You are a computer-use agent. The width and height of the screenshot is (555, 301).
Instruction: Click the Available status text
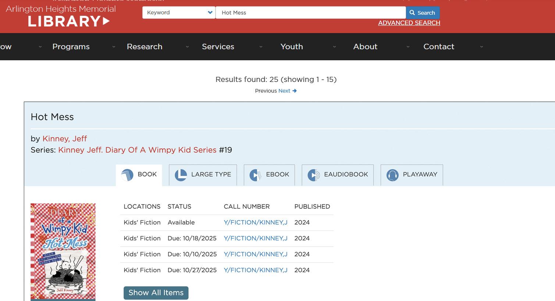(181, 222)
